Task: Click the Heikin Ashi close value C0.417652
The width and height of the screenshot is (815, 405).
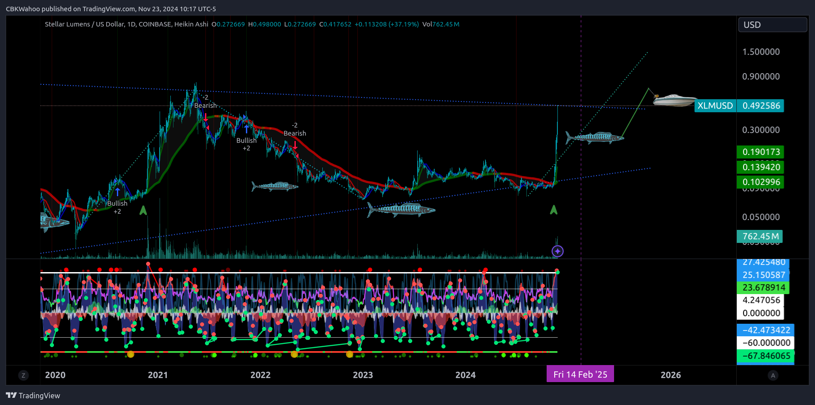Action: 335,24
